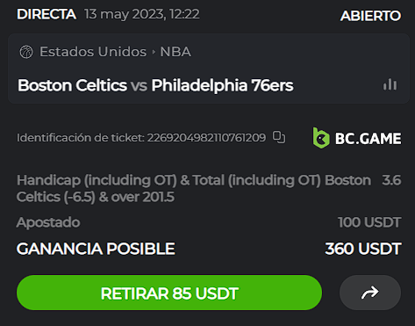Image resolution: width=415 pixels, height=326 pixels.
Task: Select the Philadelphia 76ers team name
Action: point(222,85)
